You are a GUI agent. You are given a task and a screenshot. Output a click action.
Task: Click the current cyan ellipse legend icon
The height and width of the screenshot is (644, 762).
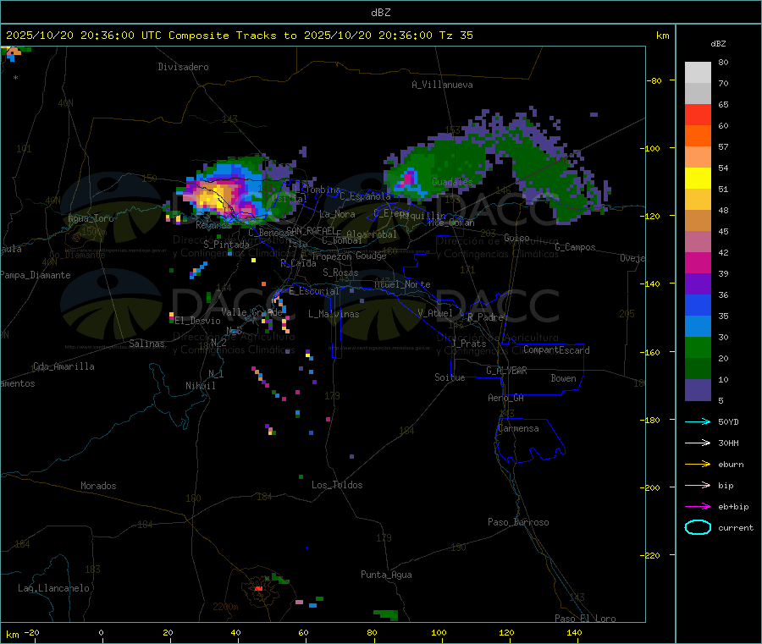(x=698, y=527)
